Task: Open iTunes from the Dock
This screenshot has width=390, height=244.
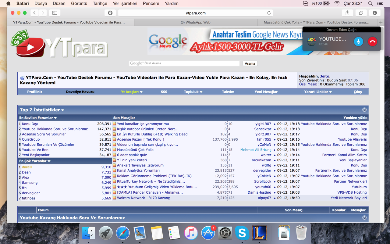Action: [191, 233]
